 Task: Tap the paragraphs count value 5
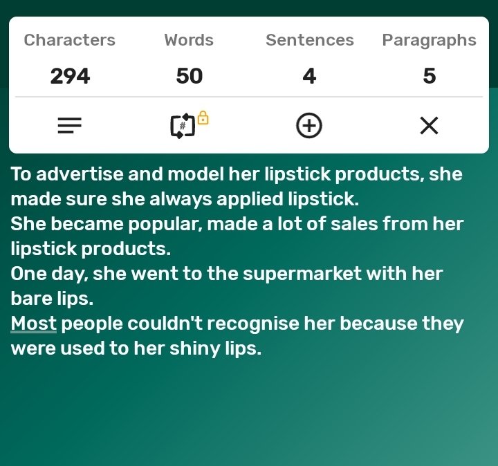[430, 76]
